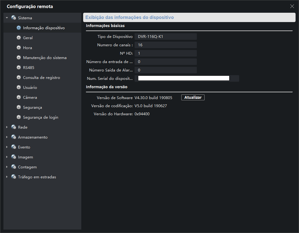The width and height of the screenshot is (299, 233).
Task: Select Consulta de registro entry
Action: (41, 78)
